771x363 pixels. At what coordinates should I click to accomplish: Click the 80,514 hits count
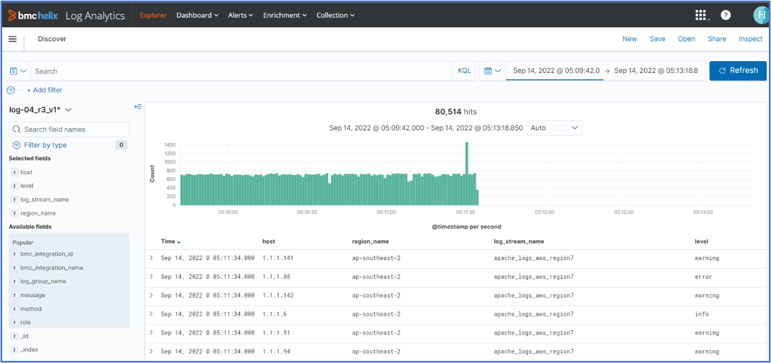456,112
